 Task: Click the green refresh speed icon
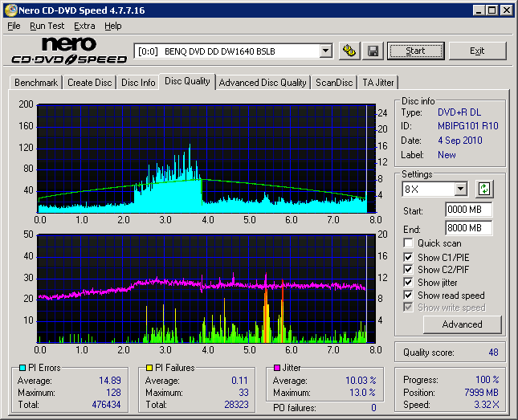click(x=484, y=190)
